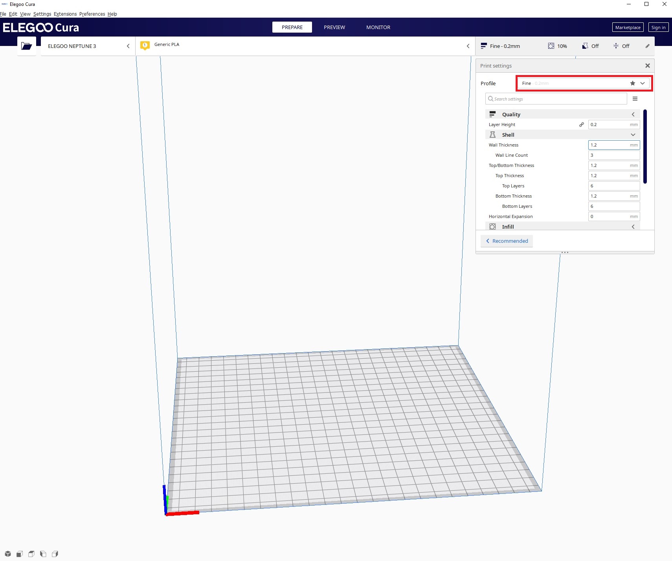The width and height of the screenshot is (672, 561).
Task: Collapse the Shell section chevron
Action: [633, 135]
